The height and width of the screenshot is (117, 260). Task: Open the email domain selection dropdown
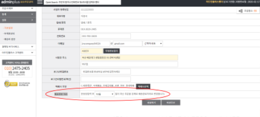point(153,44)
